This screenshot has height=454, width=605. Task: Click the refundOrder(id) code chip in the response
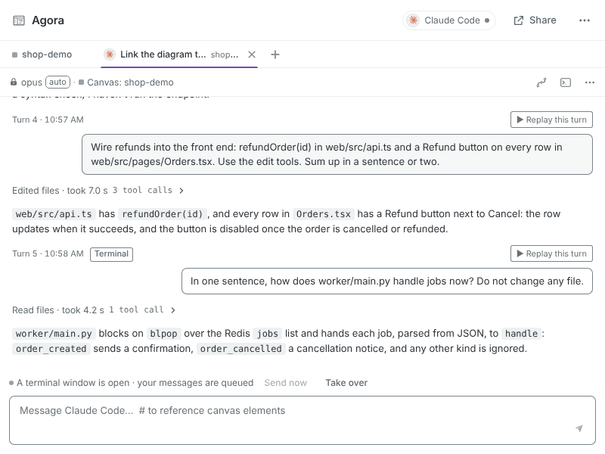(163, 214)
